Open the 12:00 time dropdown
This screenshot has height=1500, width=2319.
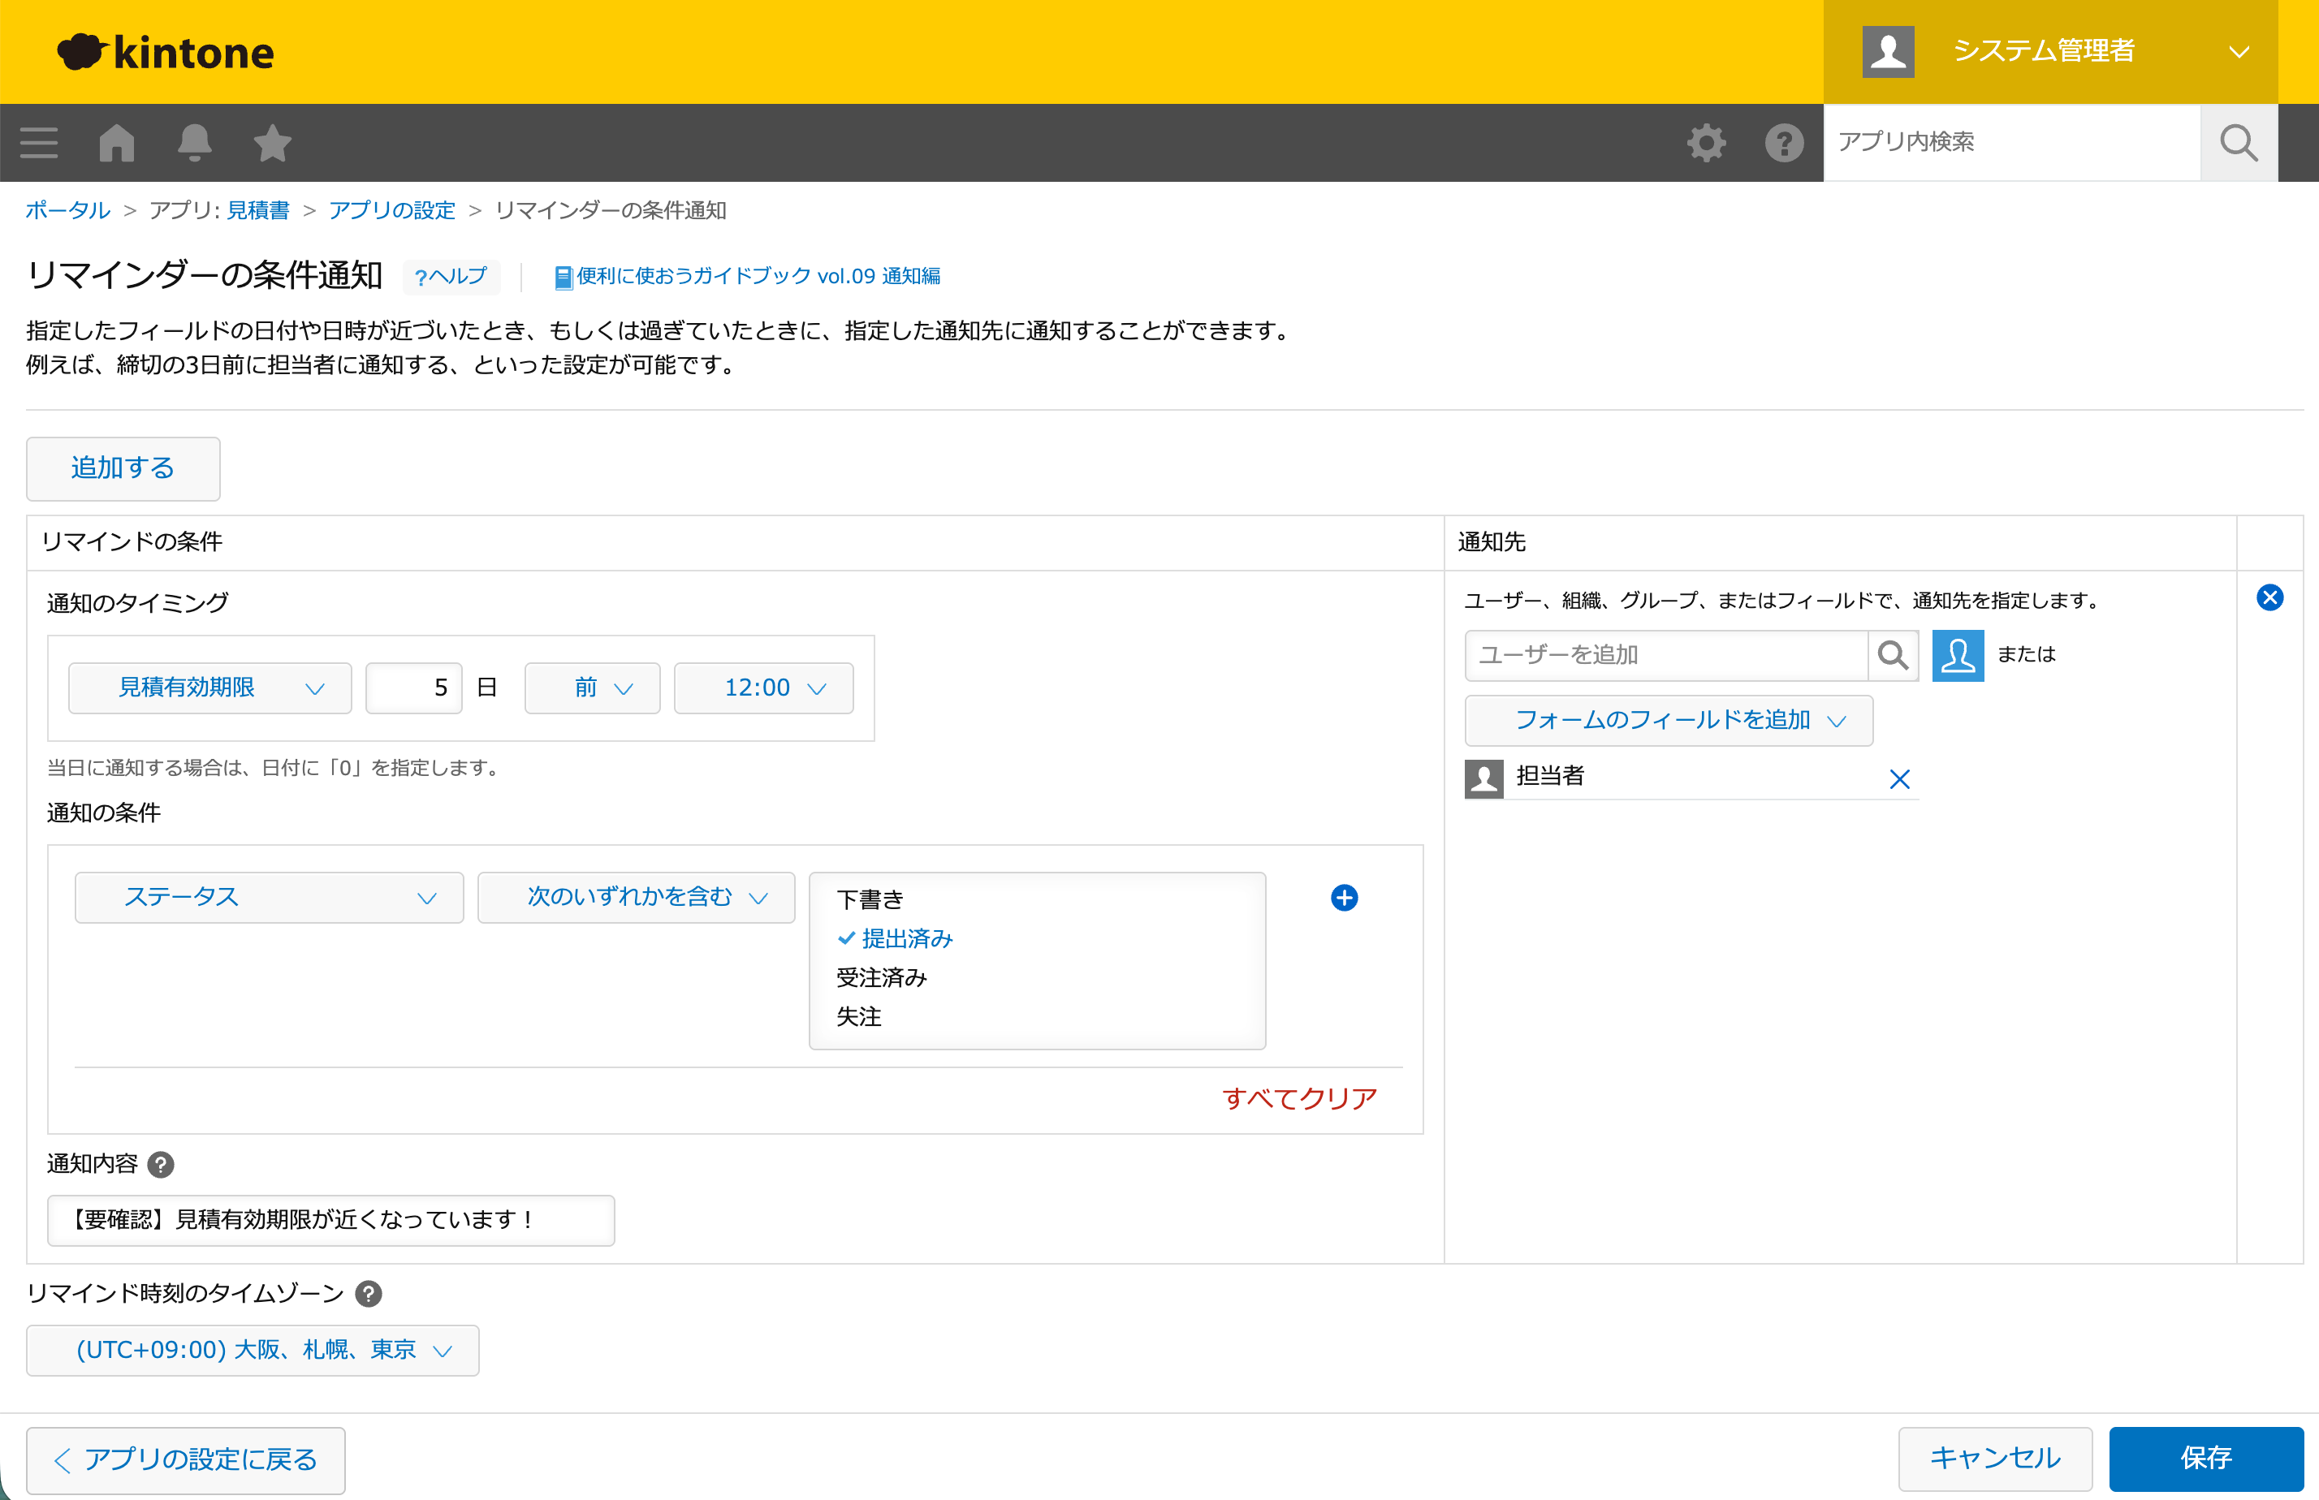point(764,687)
